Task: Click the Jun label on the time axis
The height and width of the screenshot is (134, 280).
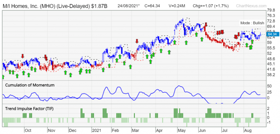Action: [x=203, y=130]
